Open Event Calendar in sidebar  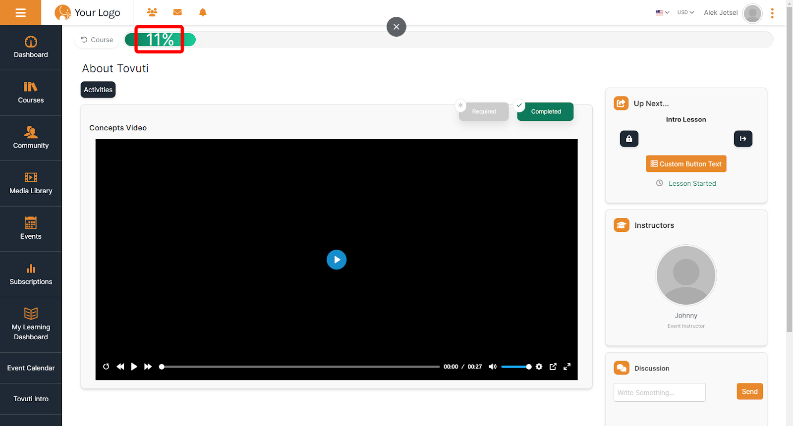pyautogui.click(x=31, y=368)
